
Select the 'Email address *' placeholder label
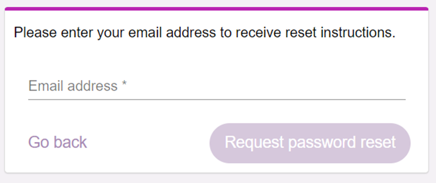tap(77, 86)
